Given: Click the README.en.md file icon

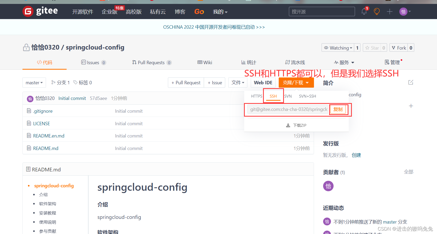Looking at the screenshot, I should pos(29,136).
